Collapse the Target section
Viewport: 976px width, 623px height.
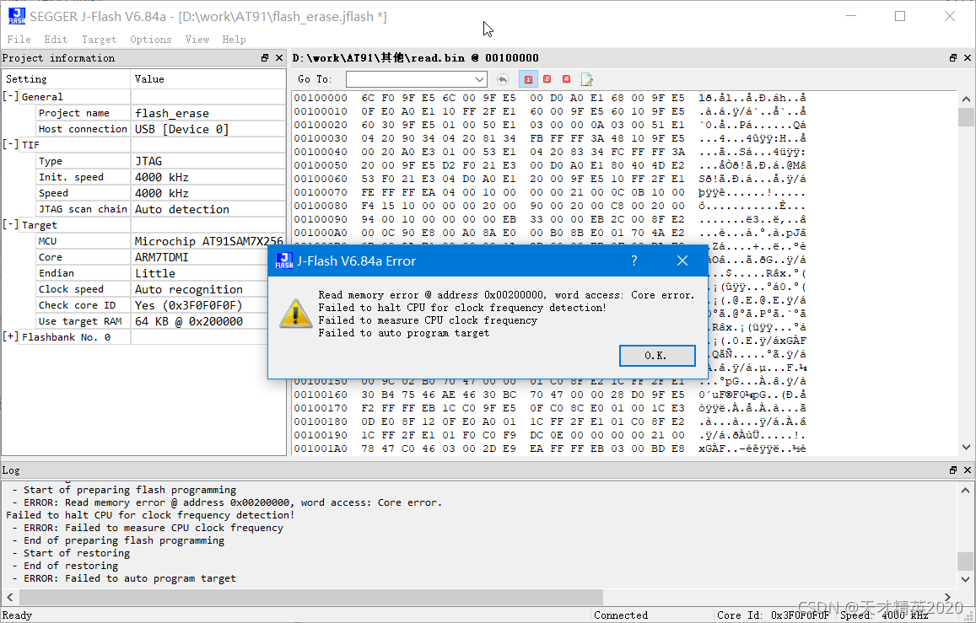tap(10, 224)
